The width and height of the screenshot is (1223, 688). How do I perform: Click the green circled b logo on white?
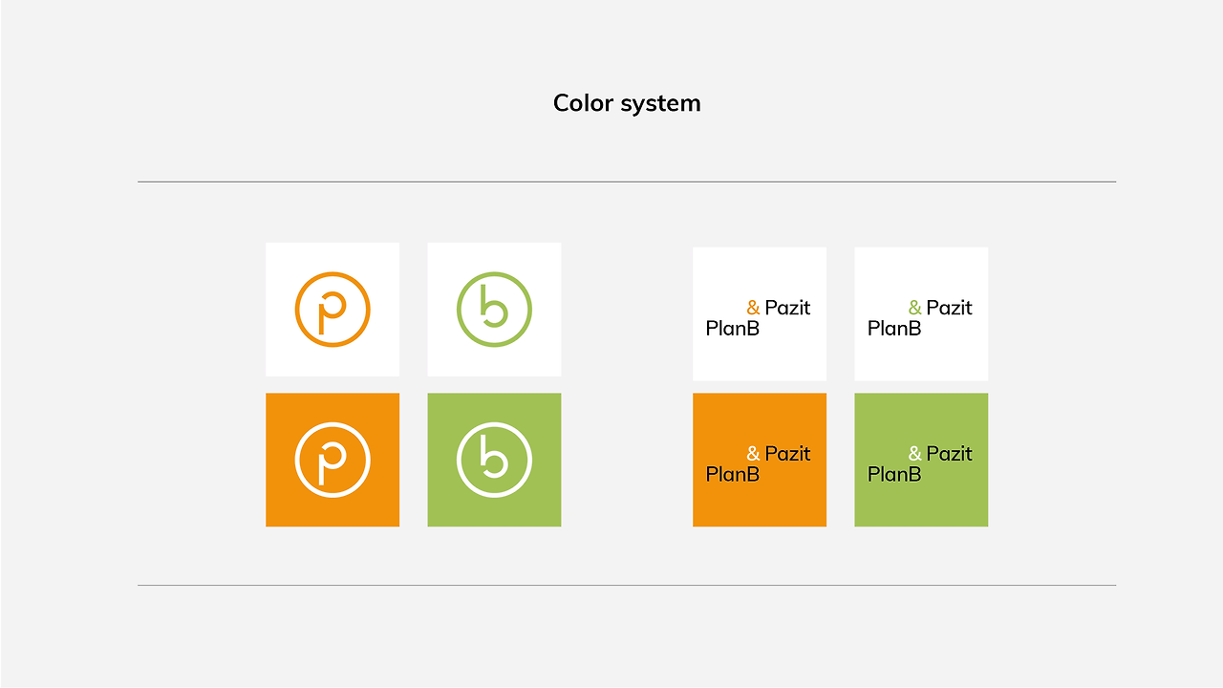494,310
